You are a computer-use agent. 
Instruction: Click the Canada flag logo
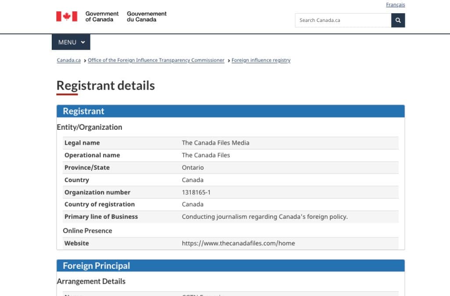(67, 16)
